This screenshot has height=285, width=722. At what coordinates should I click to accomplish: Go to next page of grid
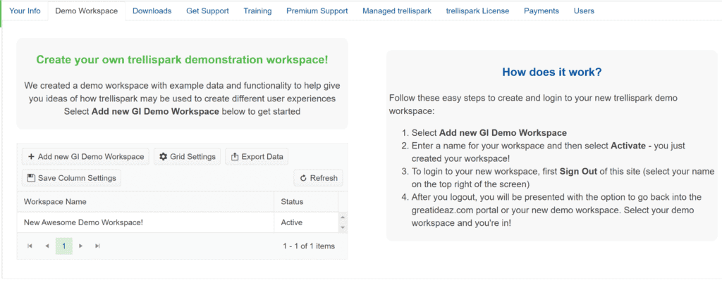[x=81, y=246]
